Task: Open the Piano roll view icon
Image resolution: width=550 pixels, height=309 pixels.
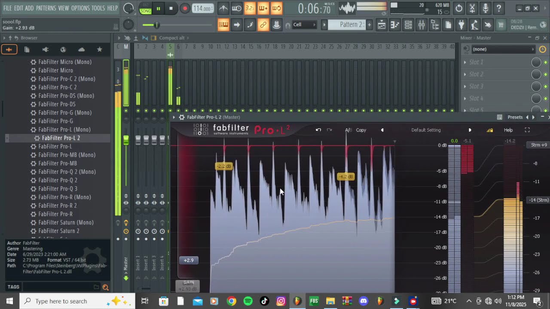Action: pyautogui.click(x=395, y=25)
